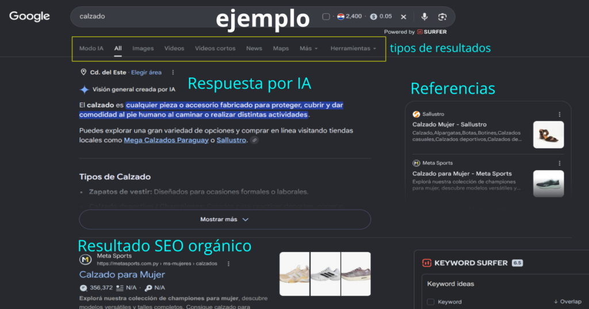Open Calzado para Mujer result title
The image size is (589, 309).
pos(122,275)
